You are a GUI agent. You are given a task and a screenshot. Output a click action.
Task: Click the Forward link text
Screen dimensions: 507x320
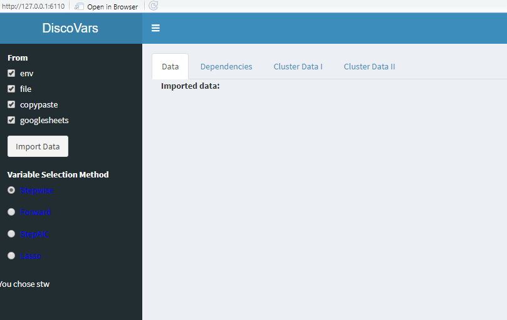[x=35, y=212]
